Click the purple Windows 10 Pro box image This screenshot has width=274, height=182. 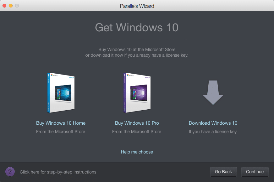point(137,93)
